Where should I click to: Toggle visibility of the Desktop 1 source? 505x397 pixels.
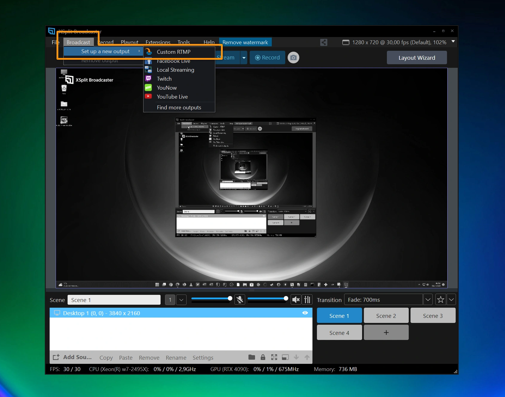pyautogui.click(x=305, y=313)
